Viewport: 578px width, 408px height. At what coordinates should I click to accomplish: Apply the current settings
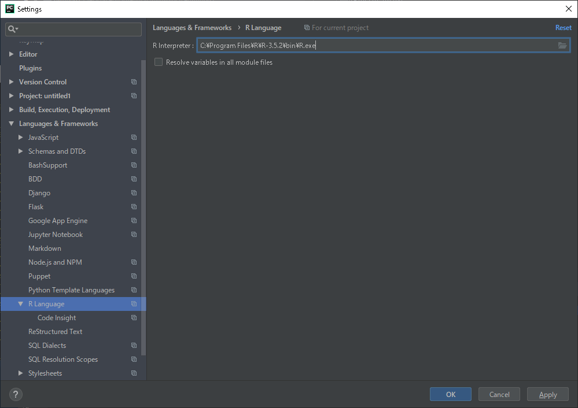click(x=547, y=394)
